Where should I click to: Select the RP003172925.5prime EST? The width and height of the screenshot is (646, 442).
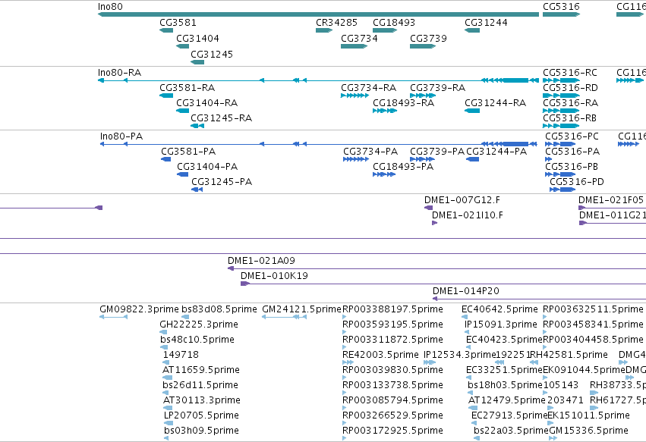click(x=345, y=439)
